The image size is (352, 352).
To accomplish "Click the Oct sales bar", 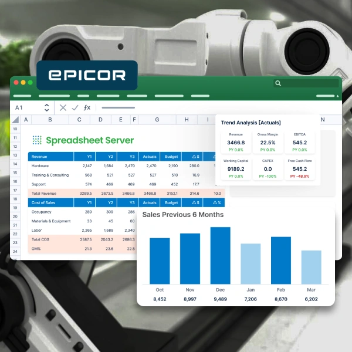I will pyautogui.click(x=160, y=261).
